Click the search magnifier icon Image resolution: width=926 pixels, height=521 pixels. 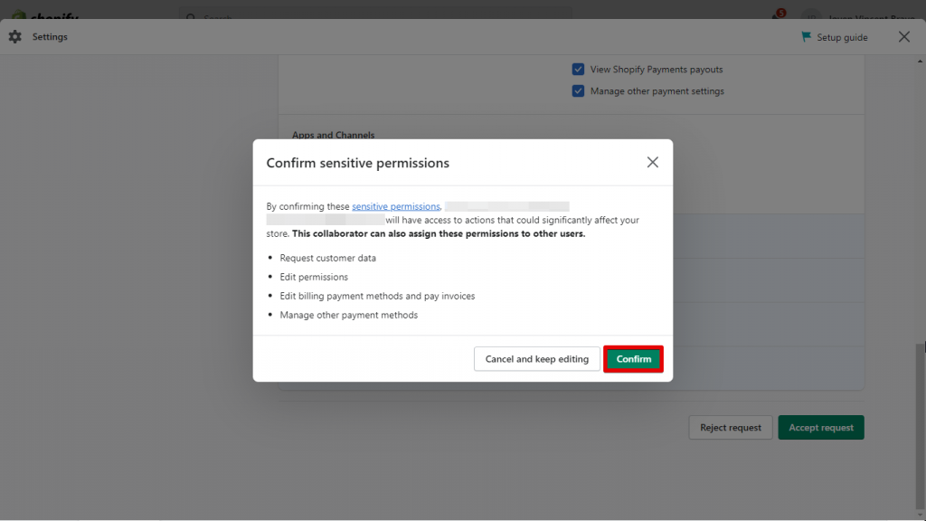click(190, 17)
